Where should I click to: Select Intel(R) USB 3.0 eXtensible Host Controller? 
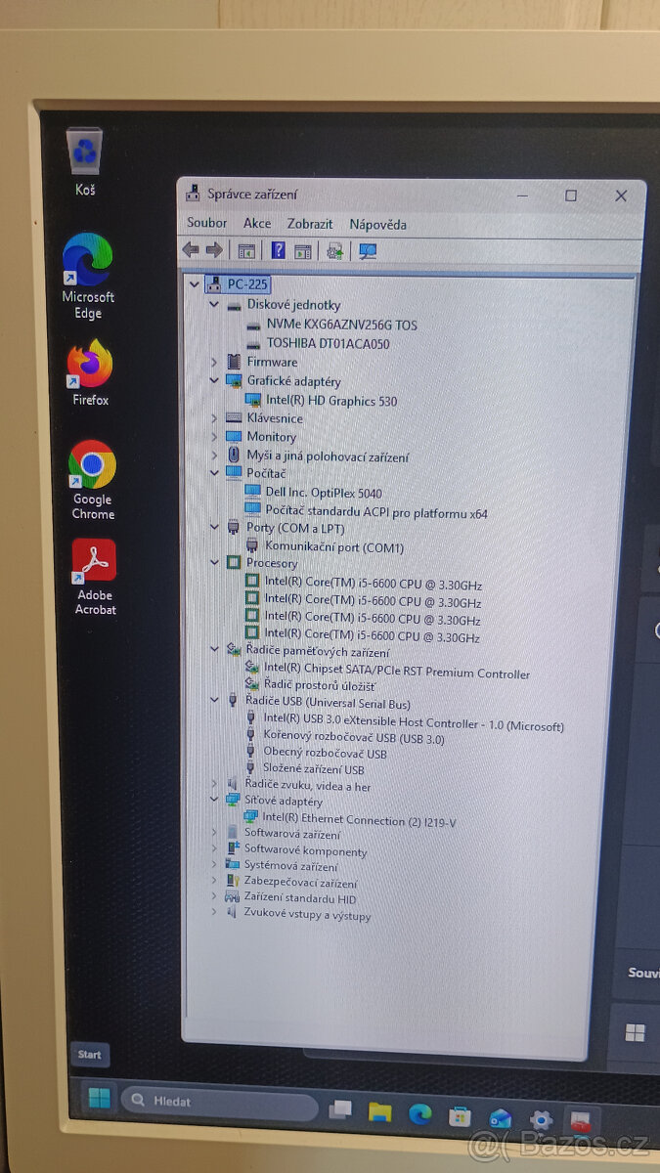(413, 725)
